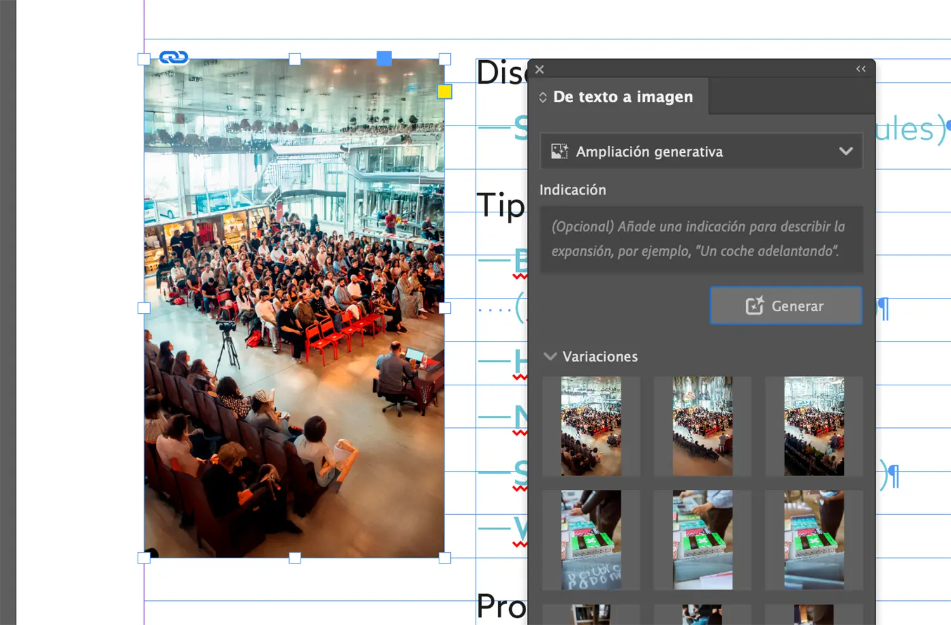Close the De texto a imagen panel
The height and width of the screenshot is (625, 951).
point(540,70)
